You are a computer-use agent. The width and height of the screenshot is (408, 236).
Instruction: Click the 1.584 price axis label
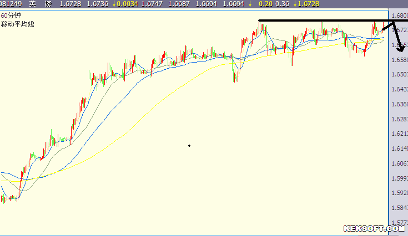click(x=400, y=208)
